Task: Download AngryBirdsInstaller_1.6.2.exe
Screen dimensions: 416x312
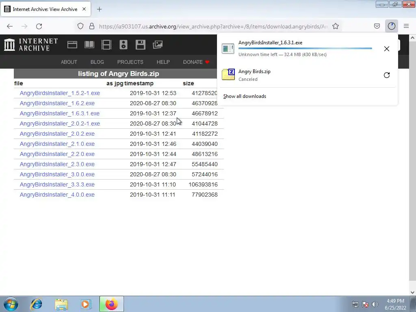Action: tap(57, 103)
